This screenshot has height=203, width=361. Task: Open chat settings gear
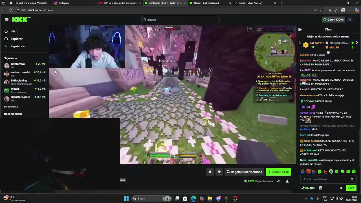(x=341, y=188)
